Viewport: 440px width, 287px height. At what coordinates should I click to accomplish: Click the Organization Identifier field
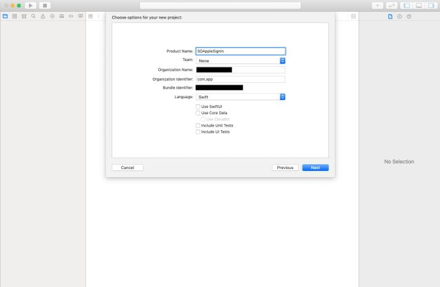tap(240, 79)
